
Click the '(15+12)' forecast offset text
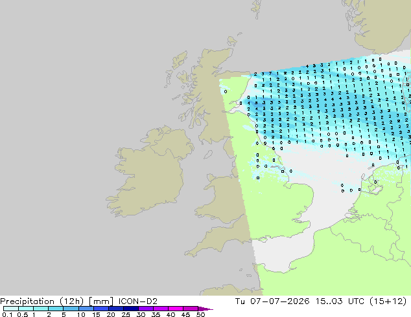point(388,301)
